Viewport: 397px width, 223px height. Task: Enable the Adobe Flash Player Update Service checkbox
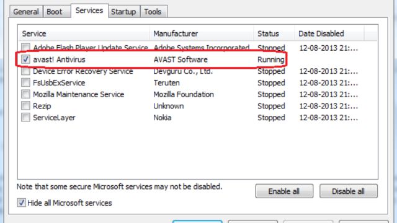[25, 47]
